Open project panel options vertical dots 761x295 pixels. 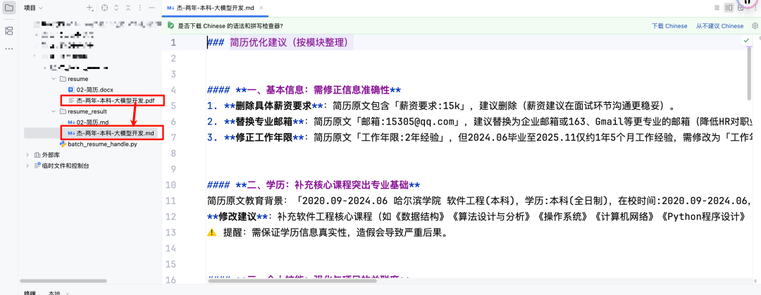click(140, 8)
